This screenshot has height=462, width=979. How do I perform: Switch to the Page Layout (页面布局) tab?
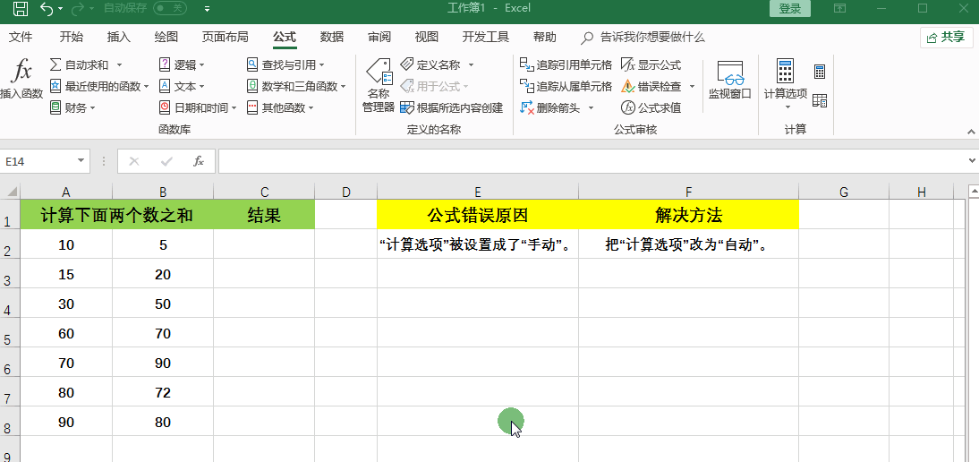[x=225, y=37]
